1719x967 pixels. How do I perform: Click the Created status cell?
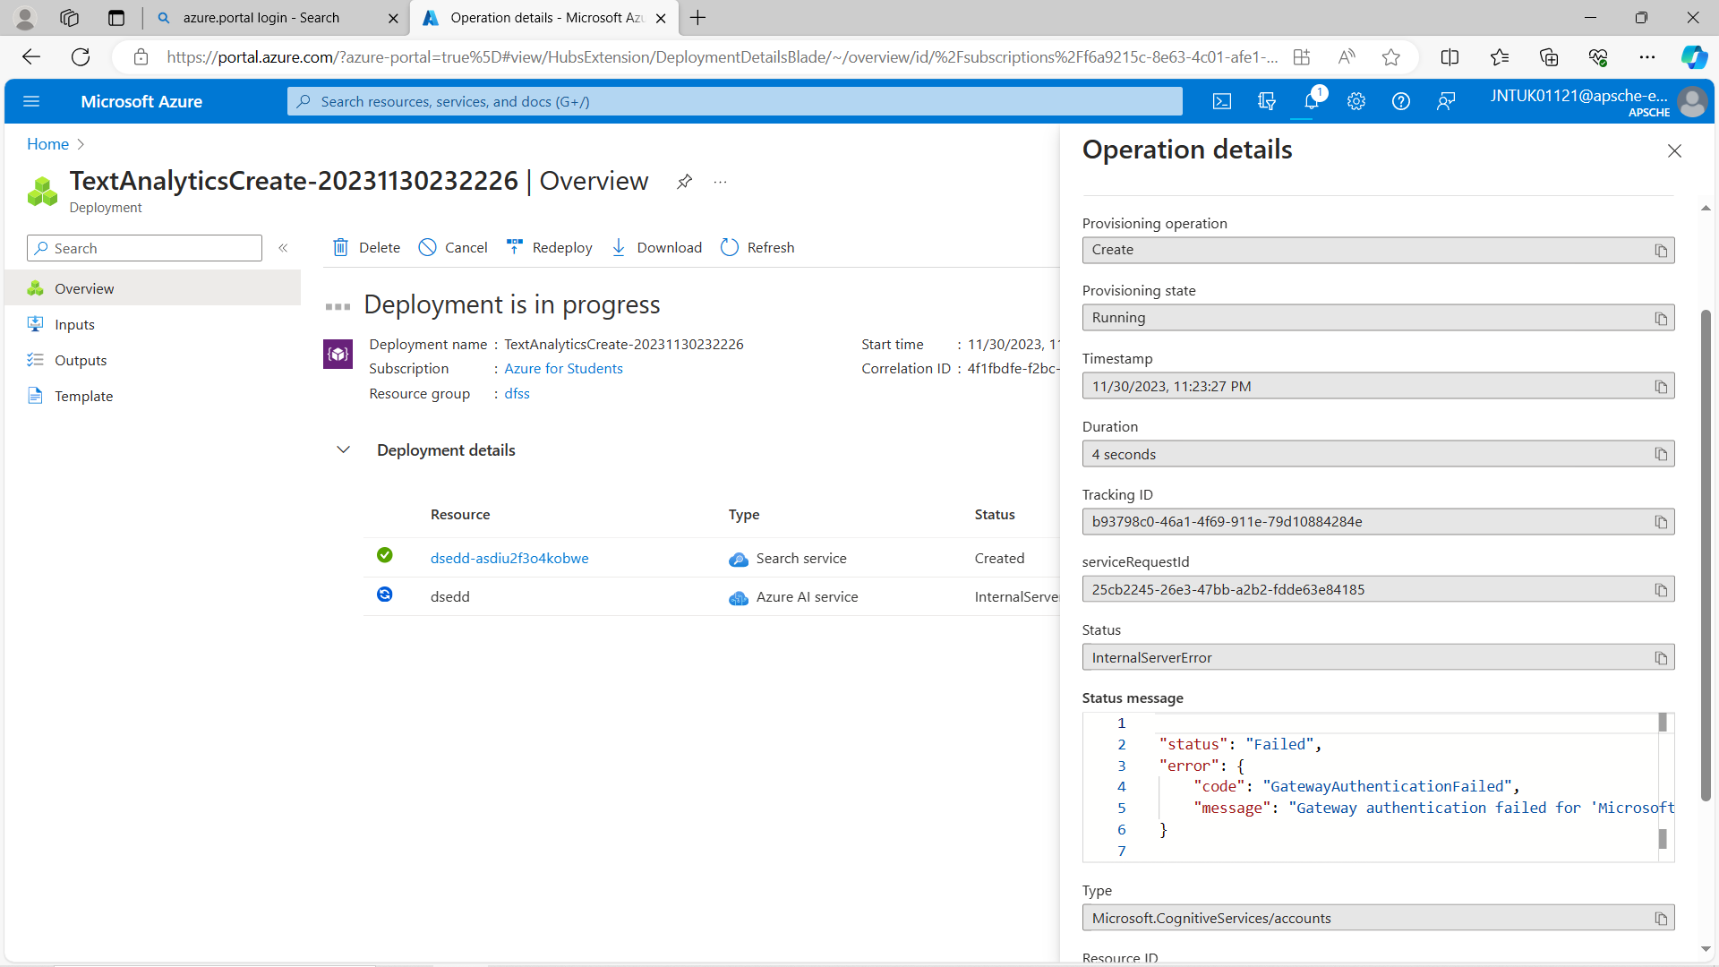pos(999,559)
